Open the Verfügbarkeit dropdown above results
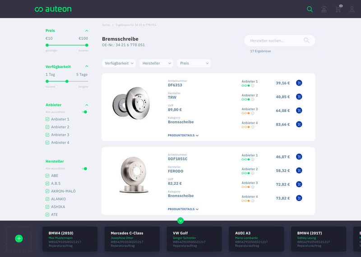Image resolution: width=361 pixels, height=257 pixels. pos(119,63)
